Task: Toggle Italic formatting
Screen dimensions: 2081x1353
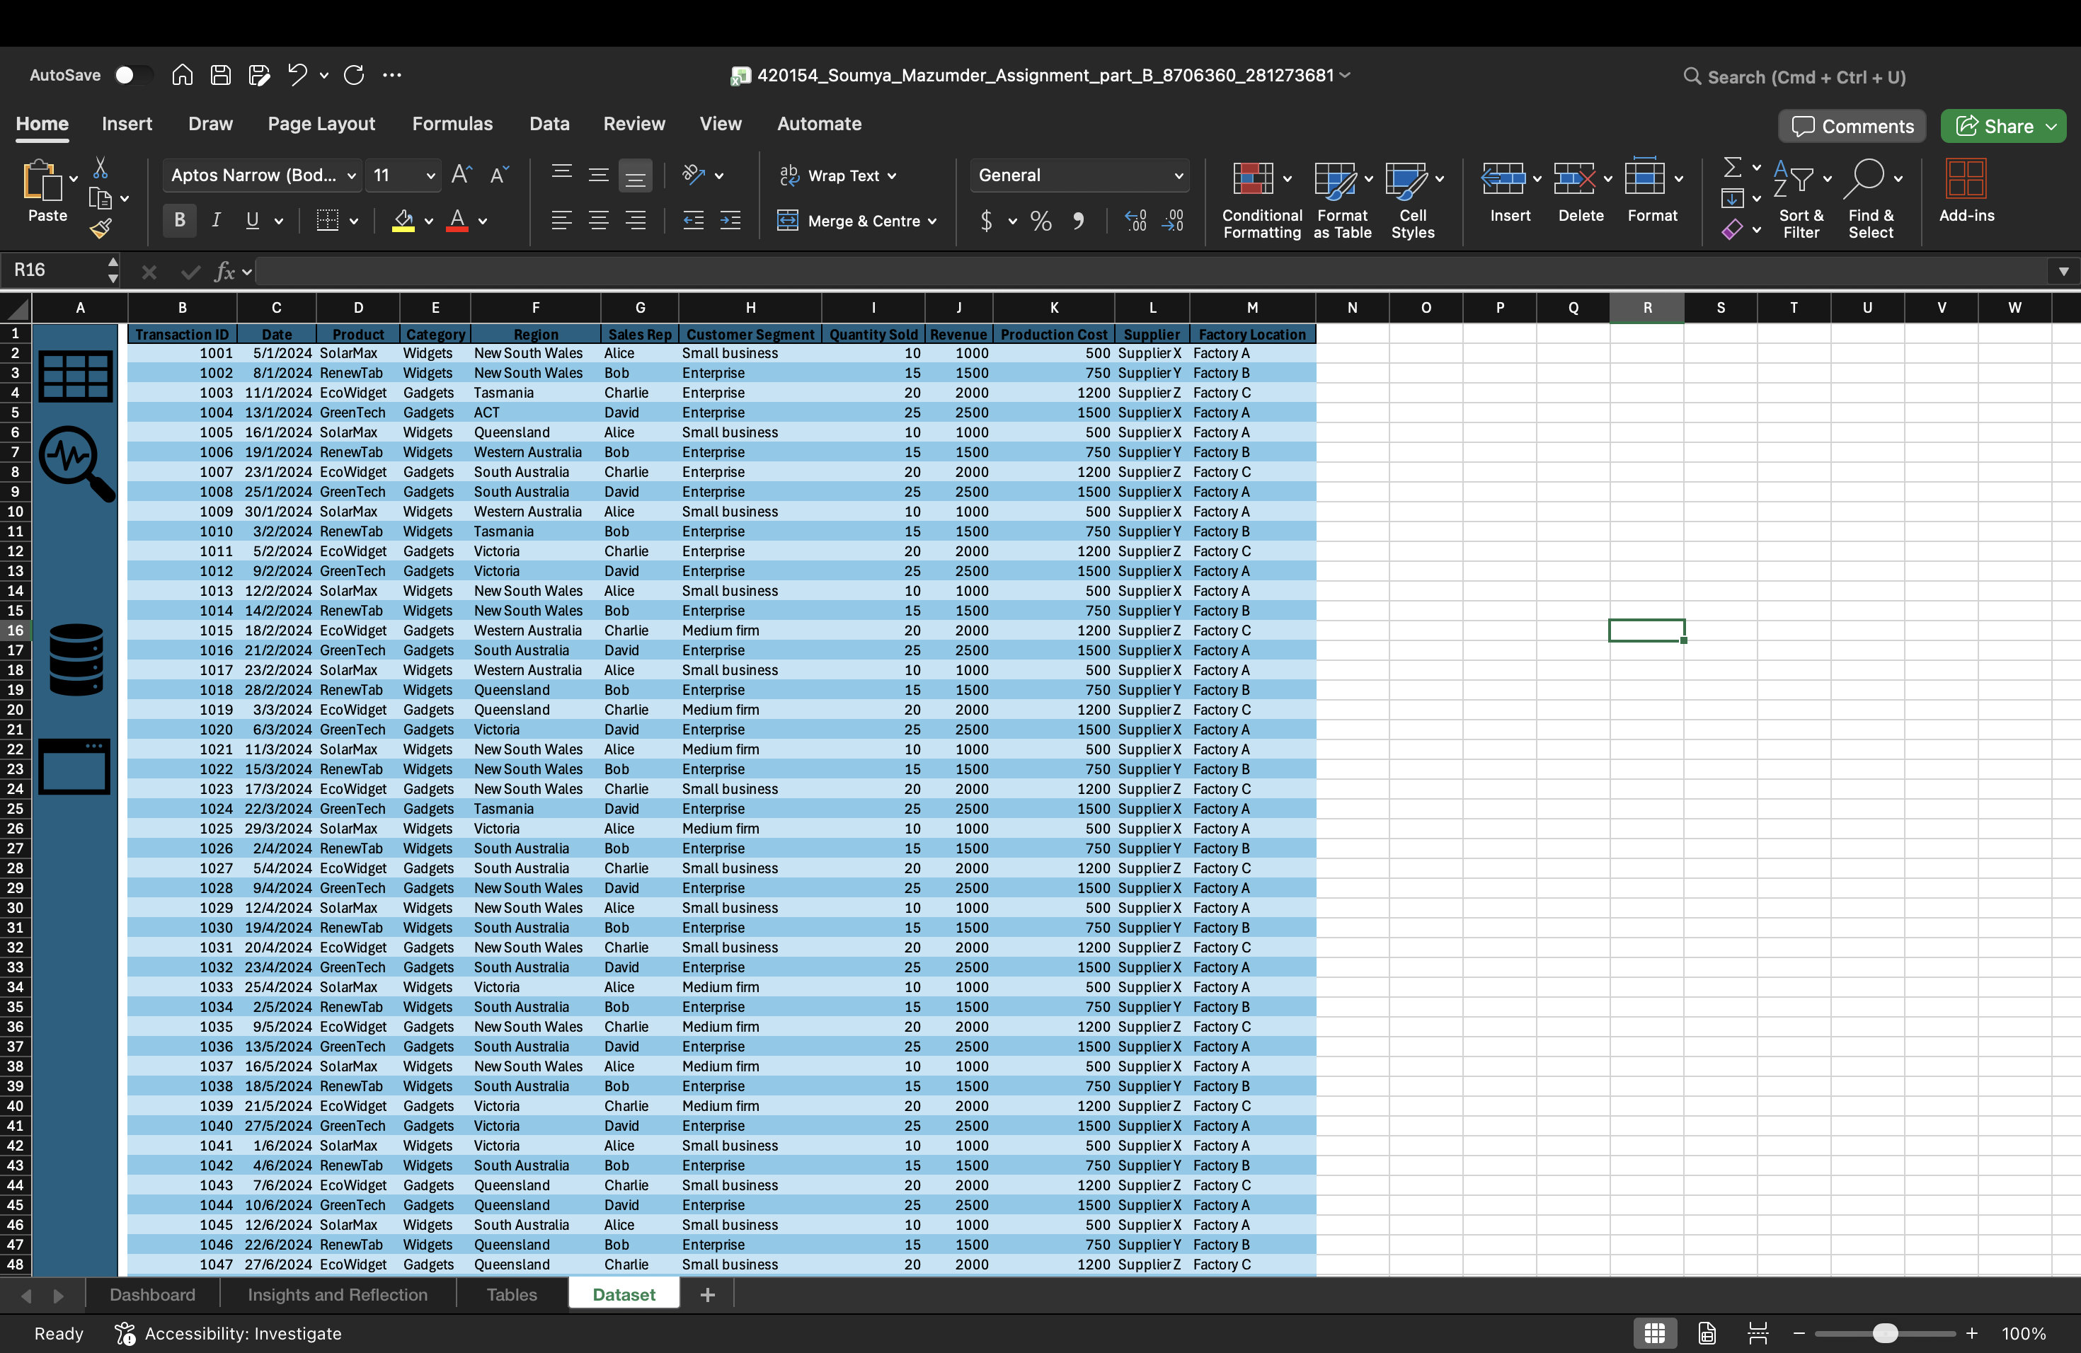Action: coord(216,220)
